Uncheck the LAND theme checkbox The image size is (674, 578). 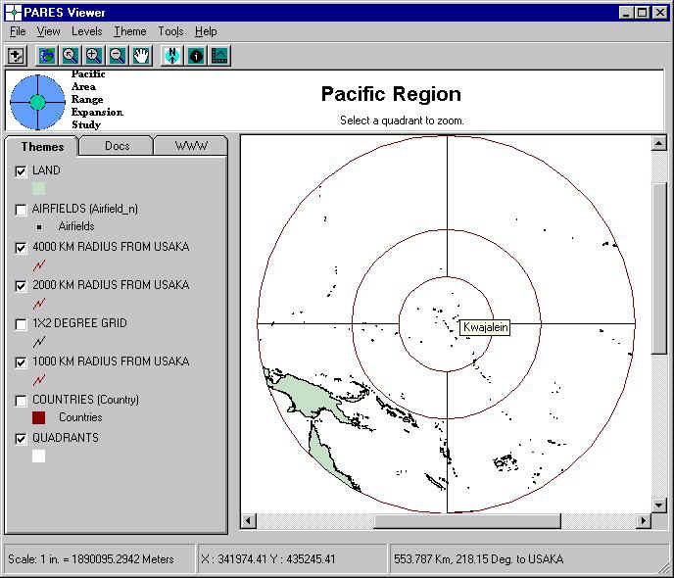tap(21, 171)
